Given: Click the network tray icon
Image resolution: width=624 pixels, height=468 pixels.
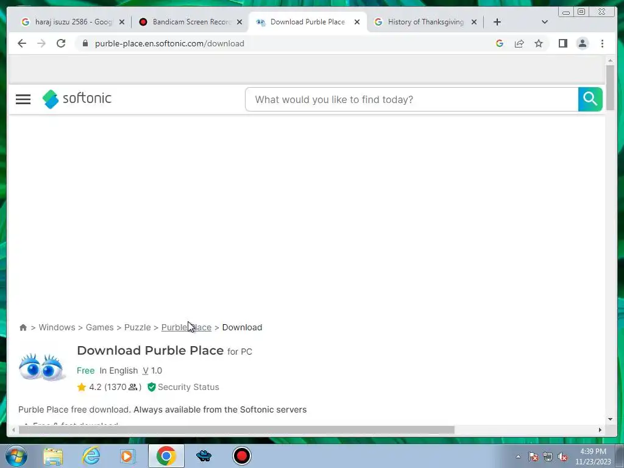Looking at the screenshot, I should point(548,456).
